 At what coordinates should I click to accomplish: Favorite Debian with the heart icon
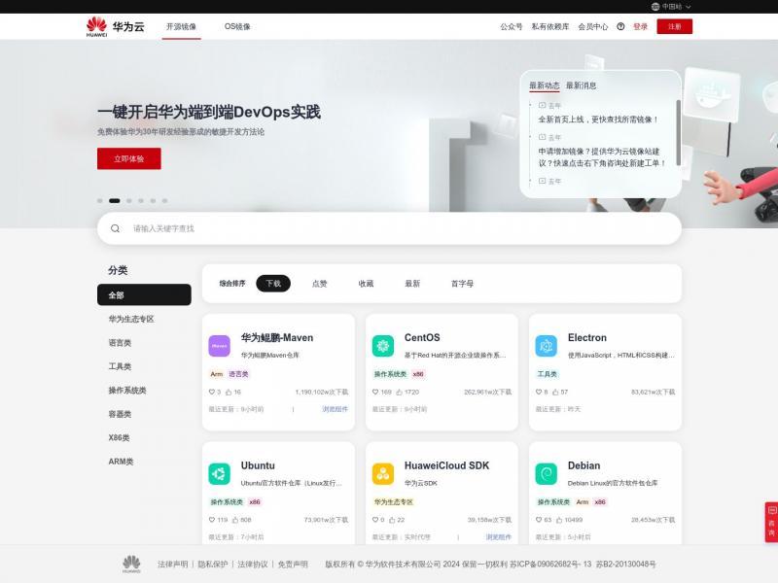coord(539,520)
